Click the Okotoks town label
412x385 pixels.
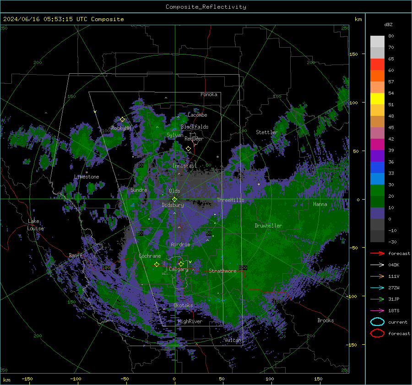(183, 305)
